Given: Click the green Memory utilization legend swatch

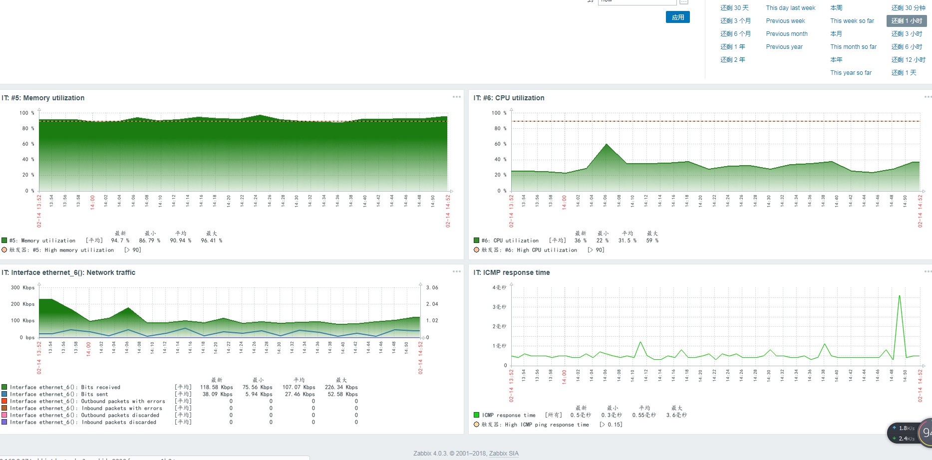Looking at the screenshot, I should (4, 240).
